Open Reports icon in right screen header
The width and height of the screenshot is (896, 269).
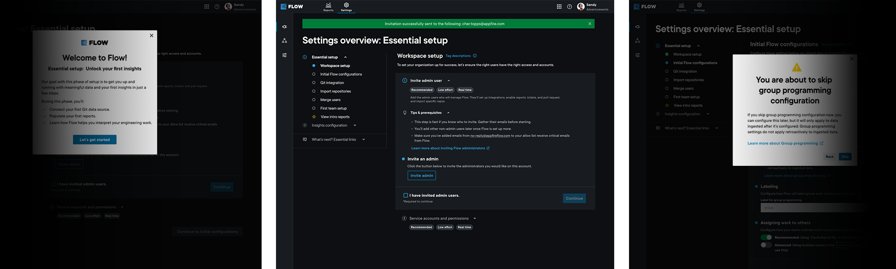681,7
